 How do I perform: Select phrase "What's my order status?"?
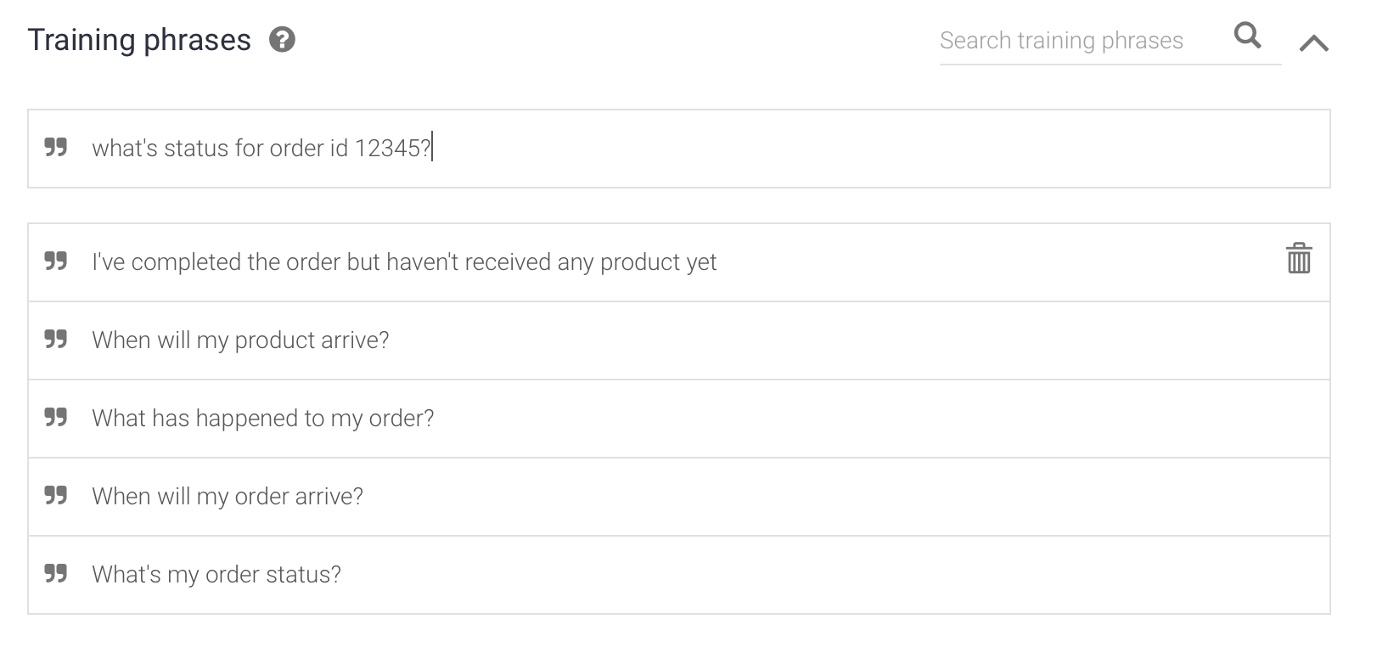[x=216, y=575]
